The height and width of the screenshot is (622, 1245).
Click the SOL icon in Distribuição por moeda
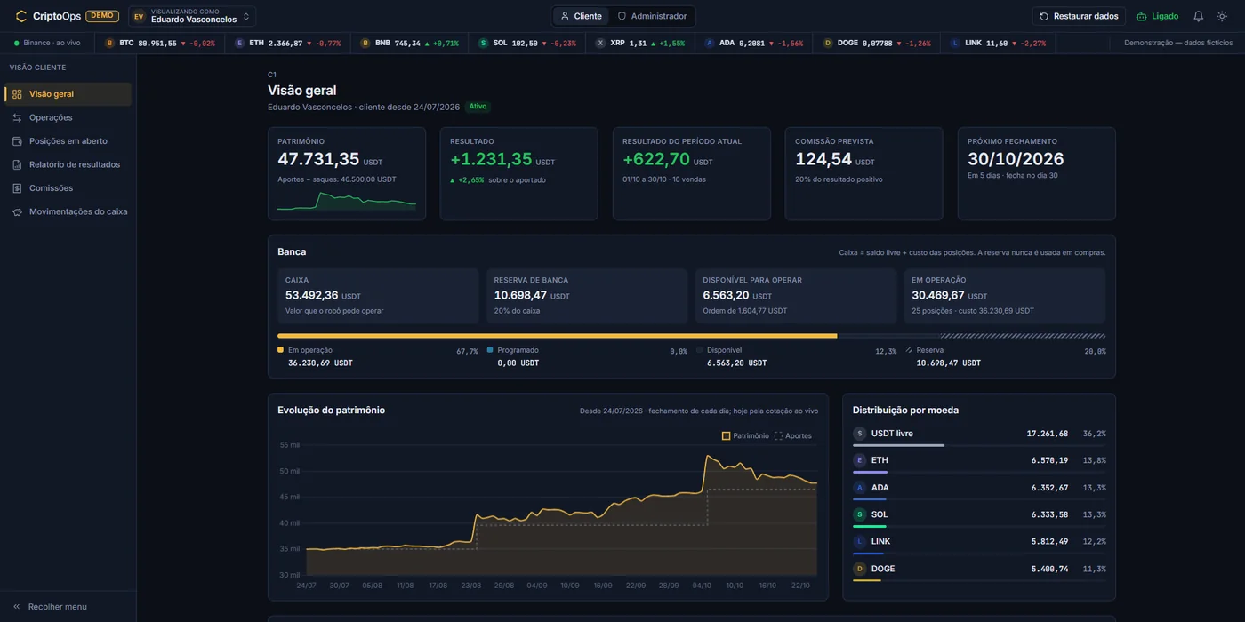point(859,514)
